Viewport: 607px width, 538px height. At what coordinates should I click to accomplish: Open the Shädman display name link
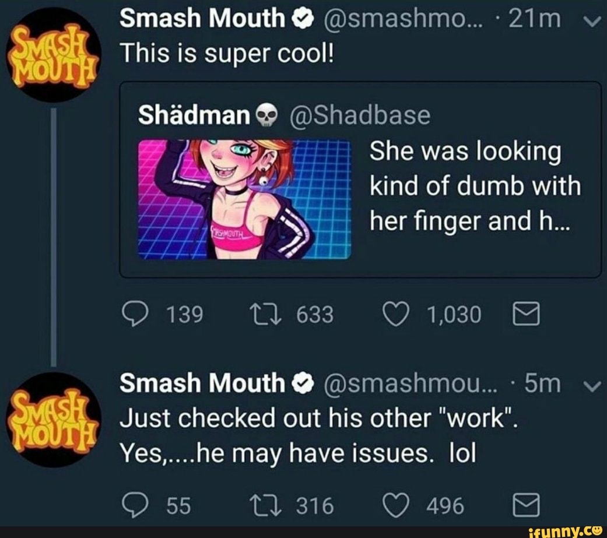[194, 115]
